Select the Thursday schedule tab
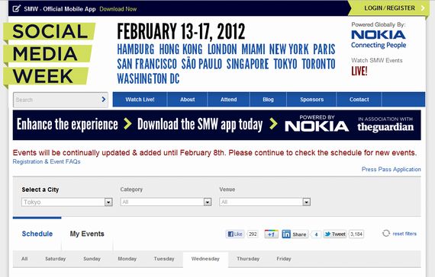Image resolution: width=435 pixels, height=277 pixels. pos(248,259)
